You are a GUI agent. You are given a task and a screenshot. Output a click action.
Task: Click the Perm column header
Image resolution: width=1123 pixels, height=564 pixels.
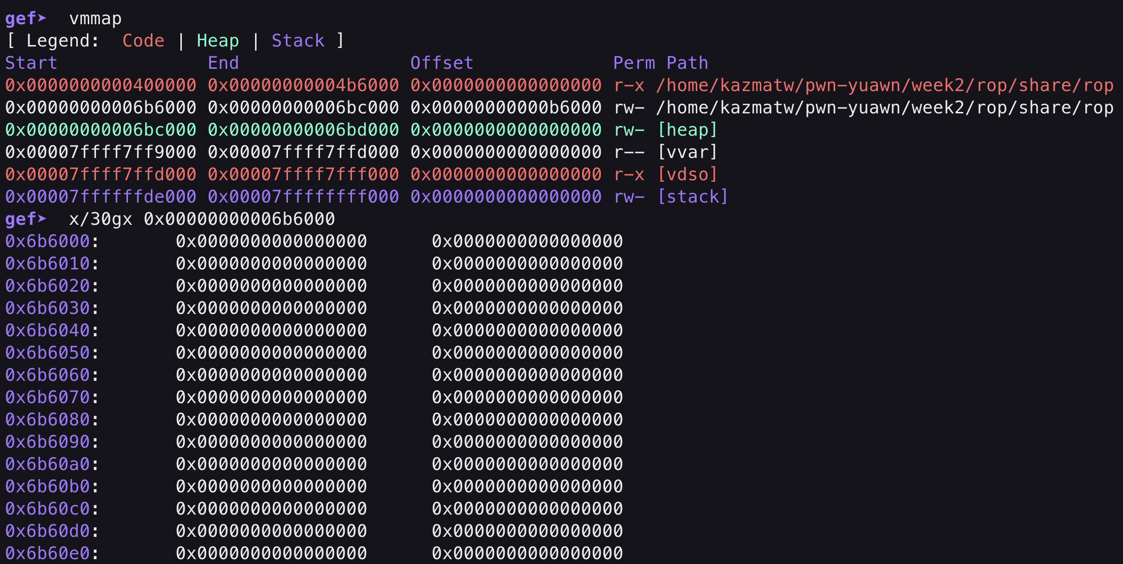634,63
